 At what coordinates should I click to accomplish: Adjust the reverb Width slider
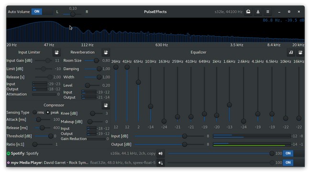(93, 77)
